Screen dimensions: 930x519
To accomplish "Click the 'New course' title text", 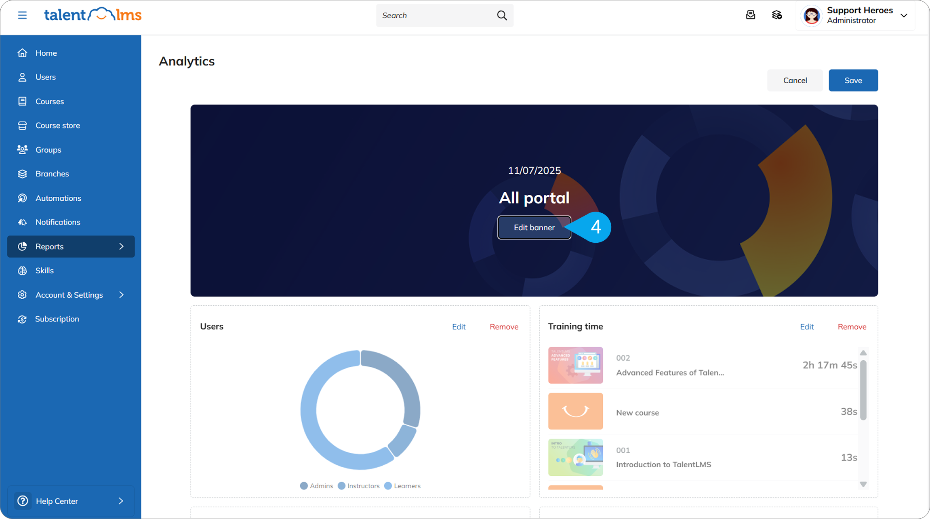I will [637, 413].
